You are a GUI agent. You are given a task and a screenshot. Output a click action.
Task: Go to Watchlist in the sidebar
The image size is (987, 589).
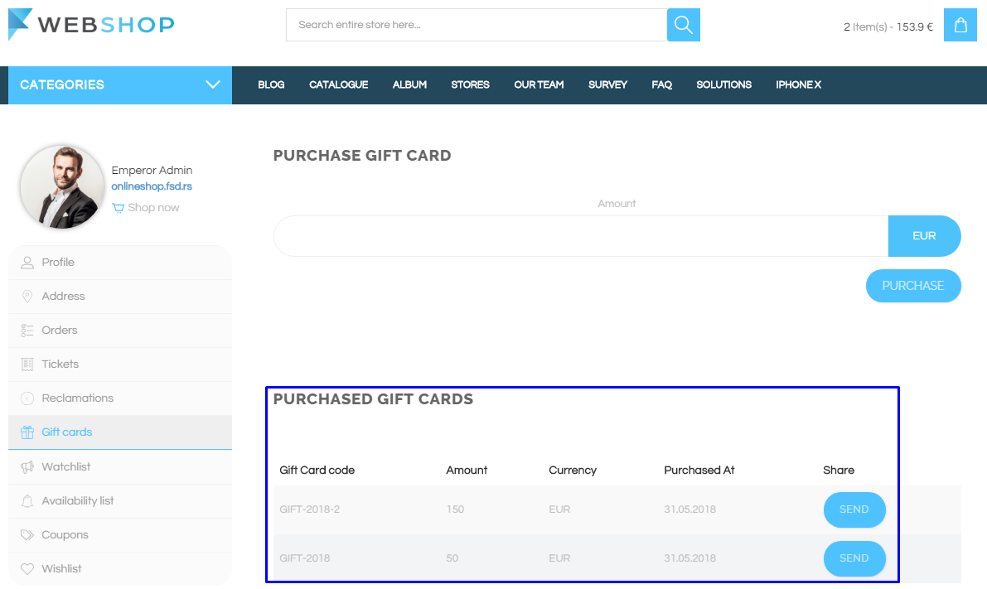120,467
